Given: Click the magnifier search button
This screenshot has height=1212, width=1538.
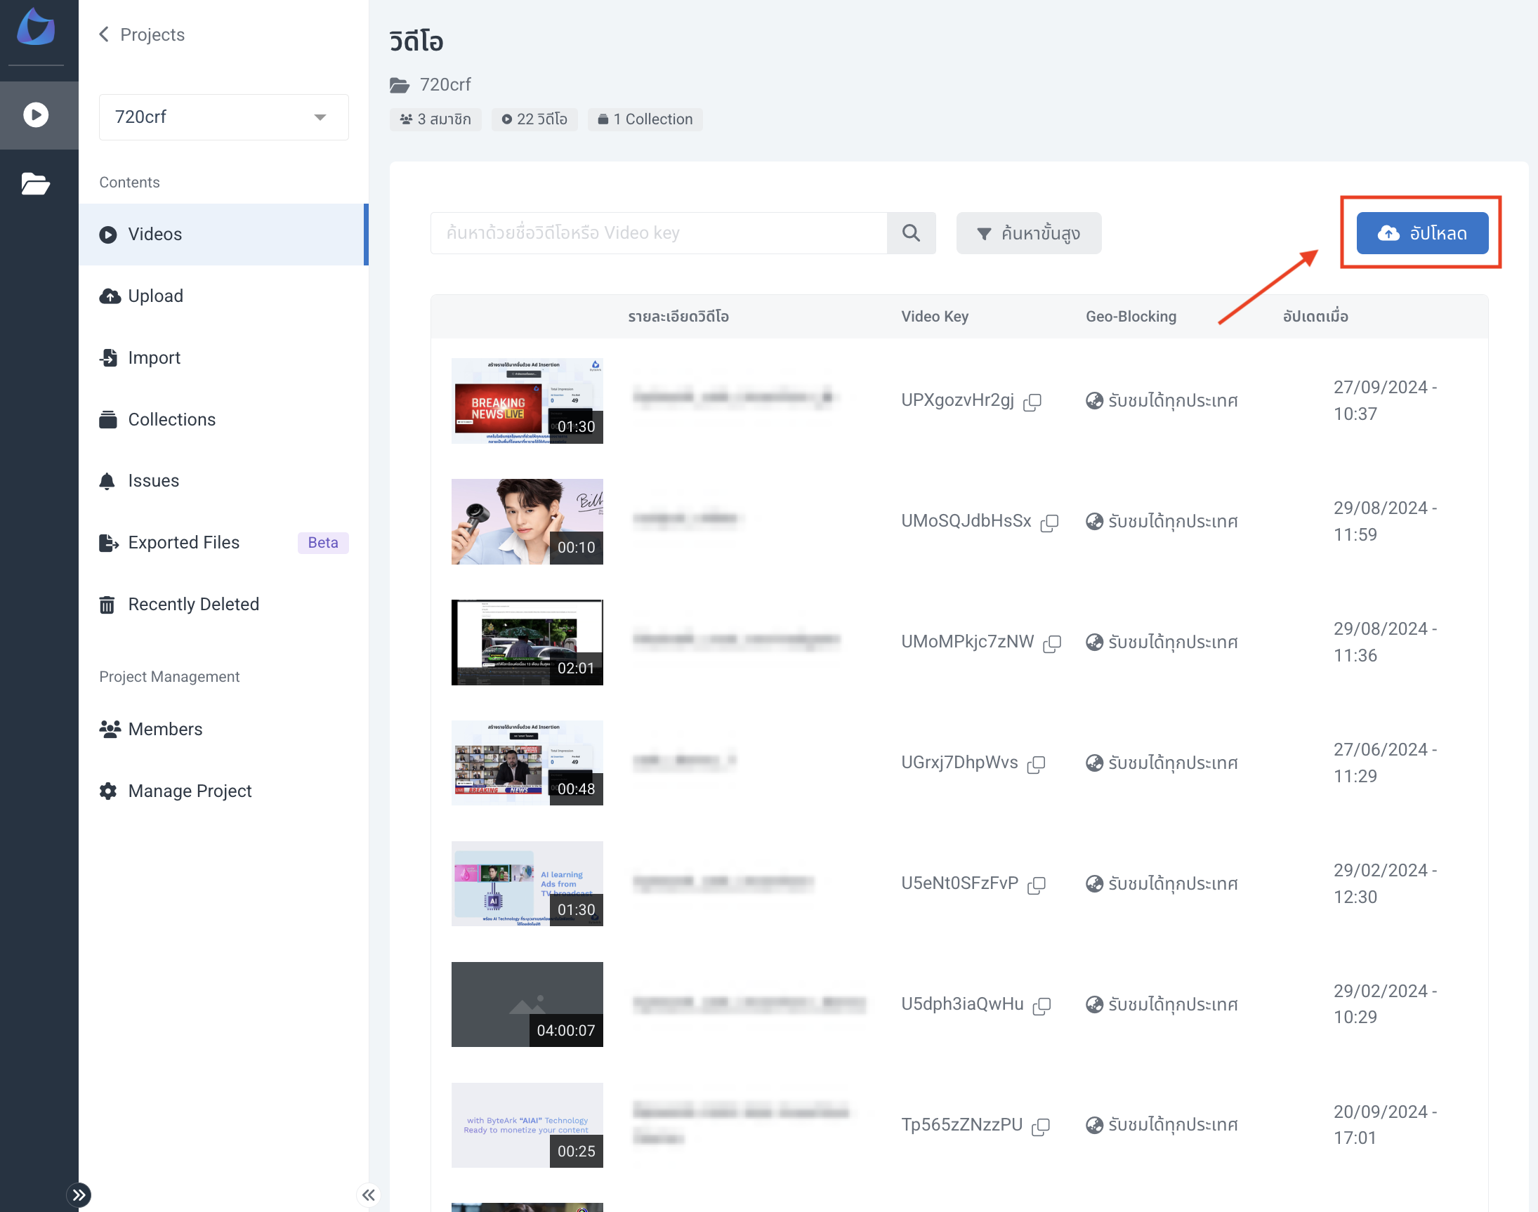Looking at the screenshot, I should point(911,232).
